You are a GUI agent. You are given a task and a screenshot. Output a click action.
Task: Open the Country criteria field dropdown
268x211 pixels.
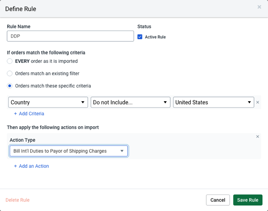click(48, 102)
